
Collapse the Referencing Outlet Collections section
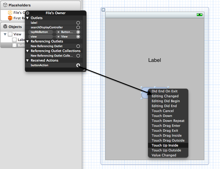[27, 51]
